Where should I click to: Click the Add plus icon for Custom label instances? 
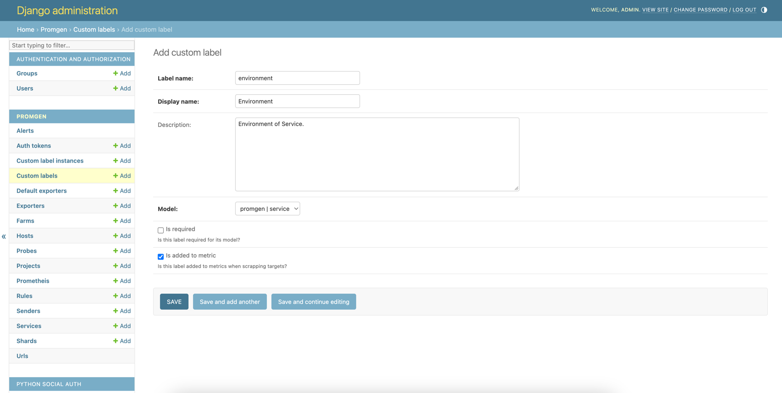pyautogui.click(x=115, y=161)
